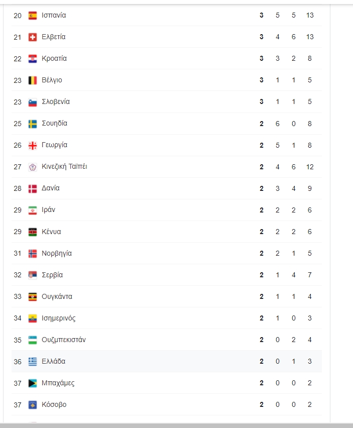Click the Greece flag icon

click(x=33, y=361)
